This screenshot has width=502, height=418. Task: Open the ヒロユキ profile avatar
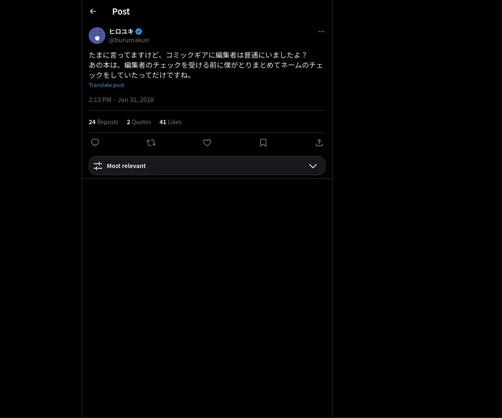97,36
